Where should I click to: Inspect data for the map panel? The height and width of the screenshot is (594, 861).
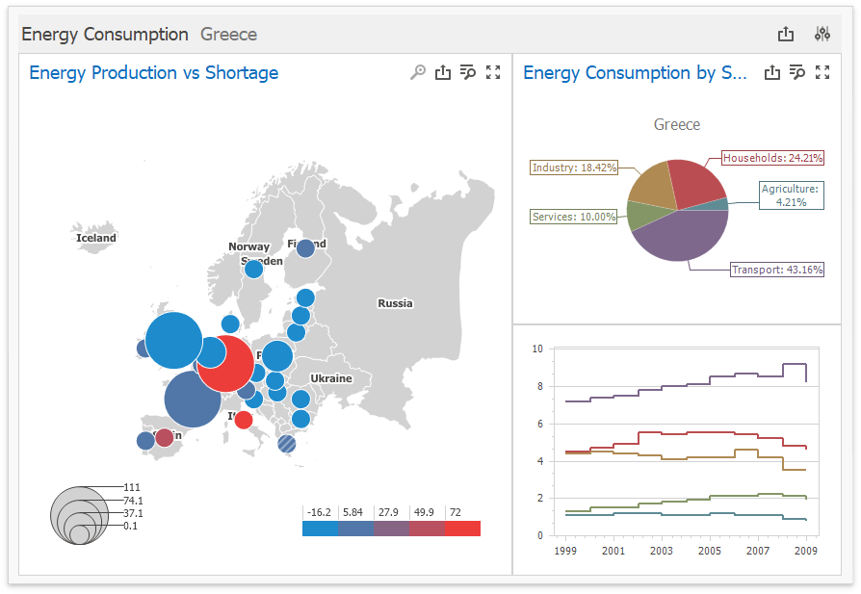click(x=468, y=72)
